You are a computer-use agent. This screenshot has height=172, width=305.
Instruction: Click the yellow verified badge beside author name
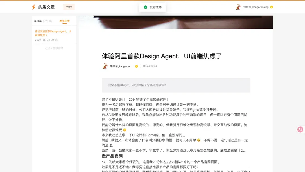point(137,66)
